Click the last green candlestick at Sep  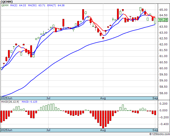(155, 21)
